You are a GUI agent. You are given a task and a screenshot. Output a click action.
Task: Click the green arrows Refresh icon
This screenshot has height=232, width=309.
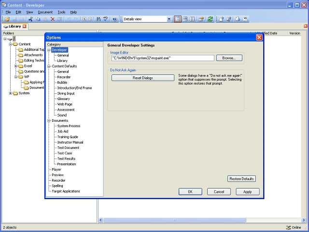pyautogui.click(x=211, y=19)
